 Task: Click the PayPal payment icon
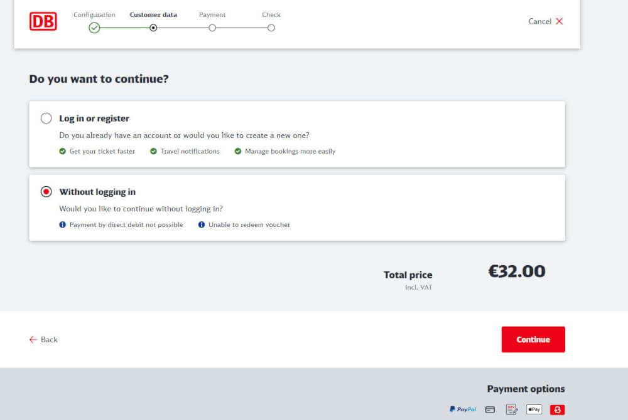pyautogui.click(x=463, y=409)
